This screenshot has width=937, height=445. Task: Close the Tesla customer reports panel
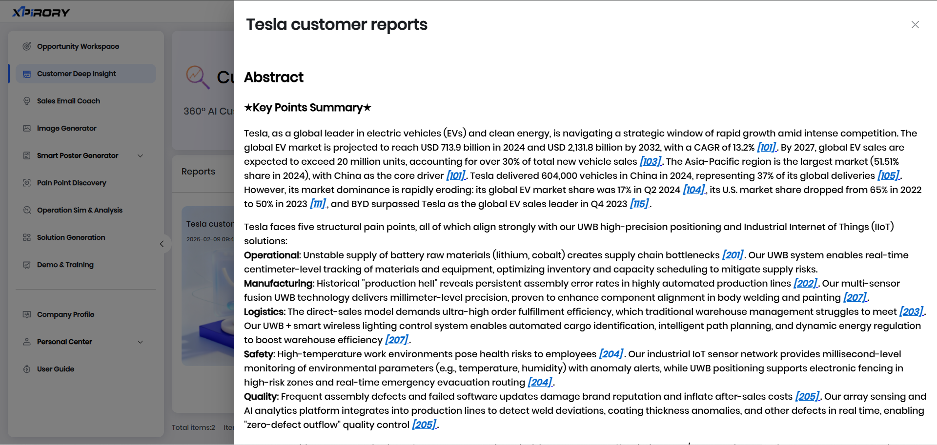coord(915,25)
